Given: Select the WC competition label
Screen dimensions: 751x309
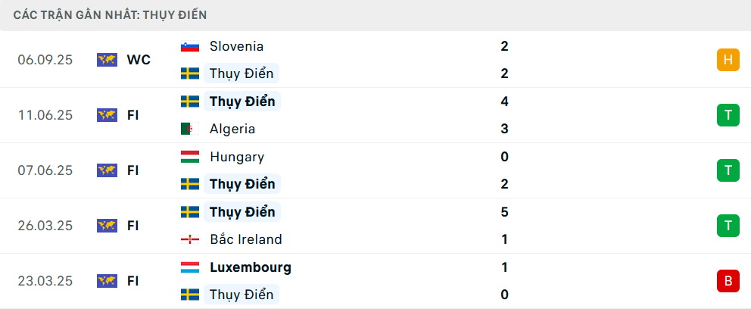Looking at the screenshot, I should tap(139, 60).
